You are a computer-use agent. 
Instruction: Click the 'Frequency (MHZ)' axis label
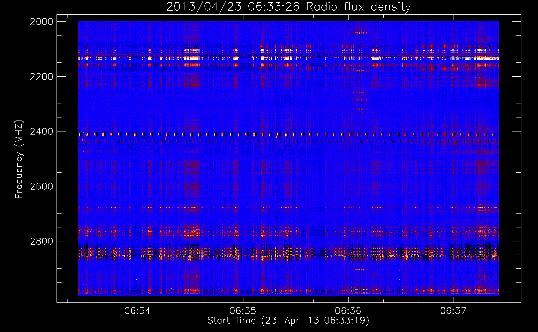pyautogui.click(x=19, y=159)
